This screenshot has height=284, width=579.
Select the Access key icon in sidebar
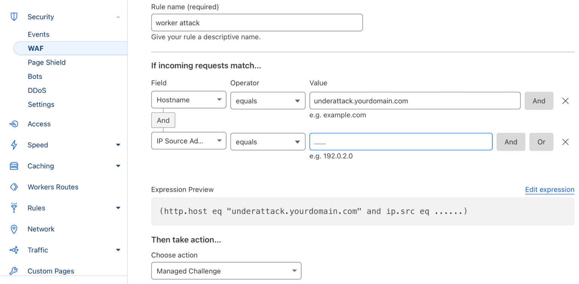(x=14, y=124)
